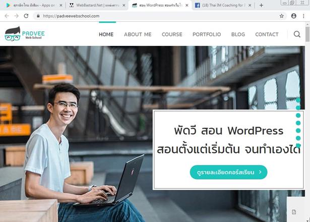Close the Thai IM Coaching Facebook tab
The height and width of the screenshot is (222, 310).
[250, 6]
